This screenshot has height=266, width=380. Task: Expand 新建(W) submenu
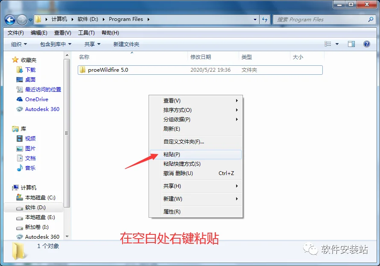196,199
